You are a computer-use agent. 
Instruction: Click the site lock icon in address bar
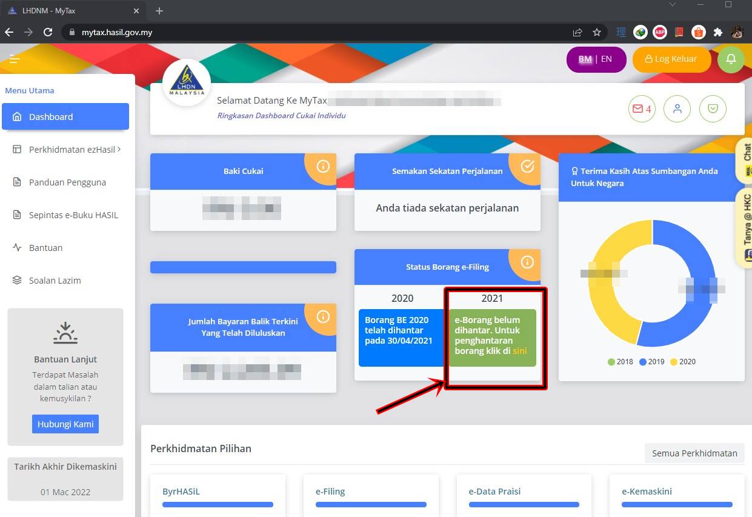[72, 32]
